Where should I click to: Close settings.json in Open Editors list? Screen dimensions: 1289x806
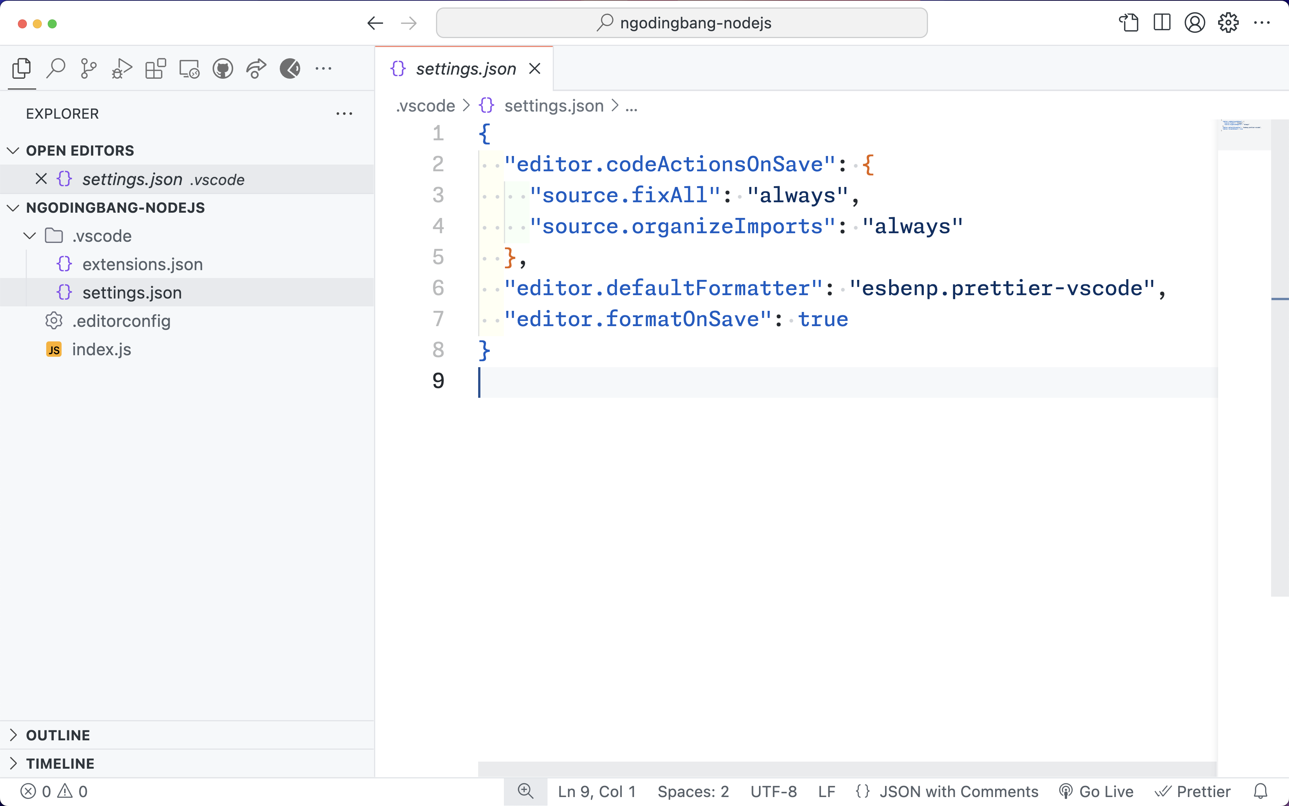[41, 179]
